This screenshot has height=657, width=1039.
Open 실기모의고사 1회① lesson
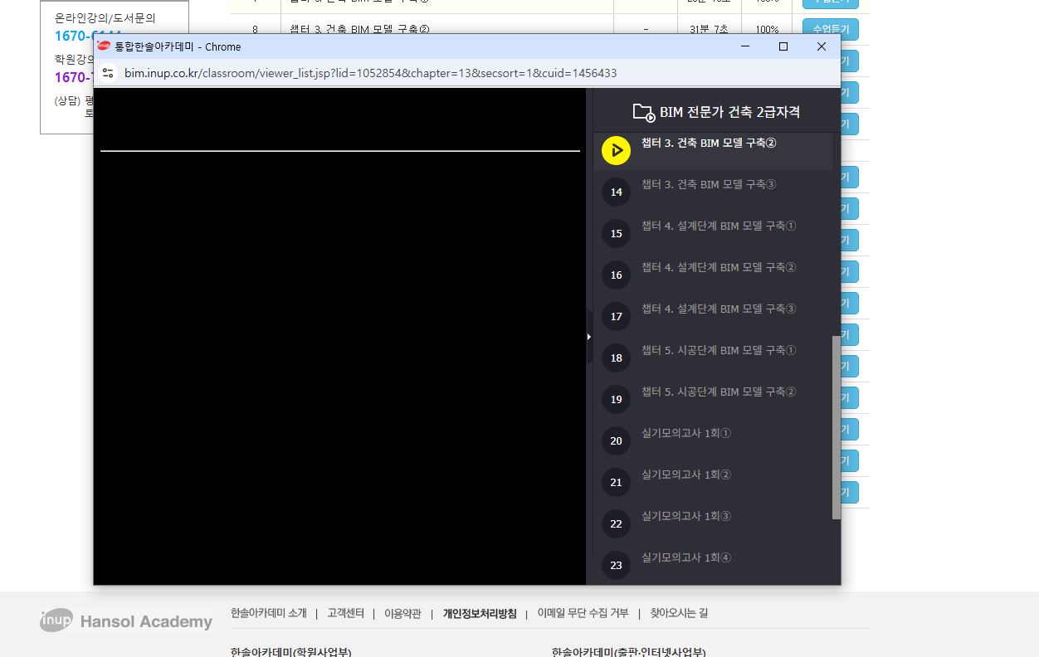coord(686,433)
